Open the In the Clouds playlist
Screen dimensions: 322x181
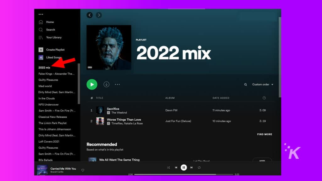[47, 98]
